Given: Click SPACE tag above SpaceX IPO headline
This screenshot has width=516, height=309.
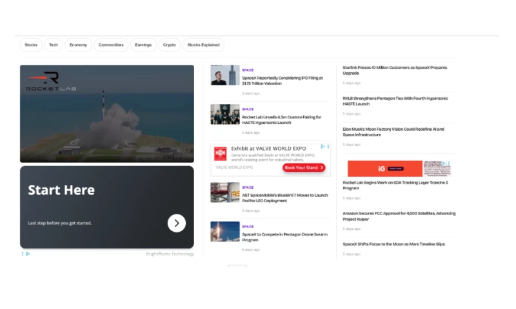Looking at the screenshot, I should (x=248, y=70).
